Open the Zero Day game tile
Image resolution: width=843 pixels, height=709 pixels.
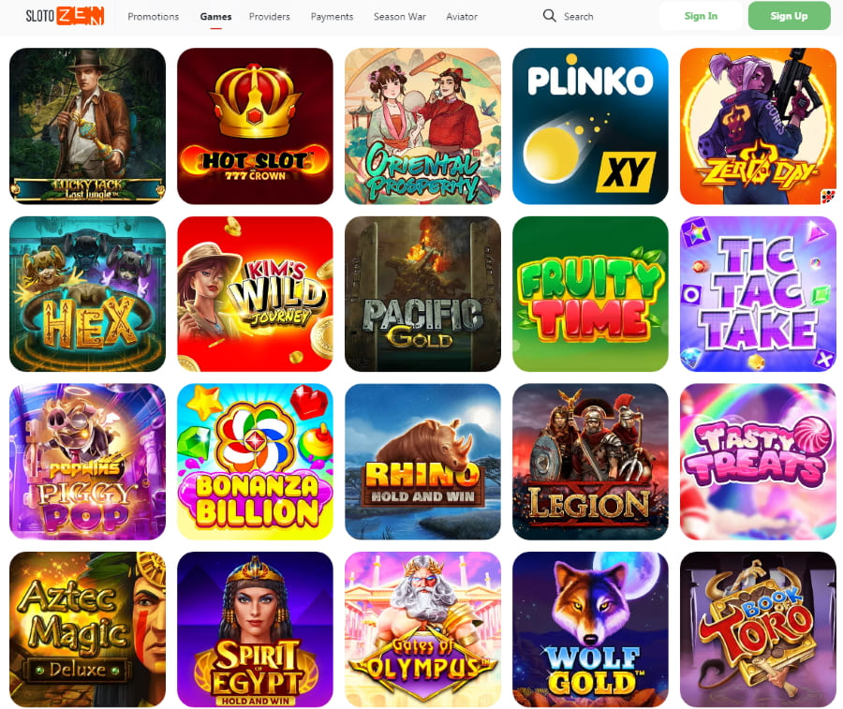[758, 126]
